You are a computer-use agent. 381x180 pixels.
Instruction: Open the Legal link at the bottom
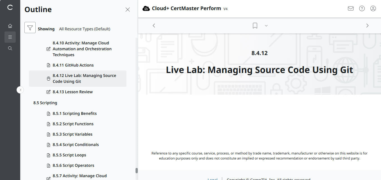212,179
